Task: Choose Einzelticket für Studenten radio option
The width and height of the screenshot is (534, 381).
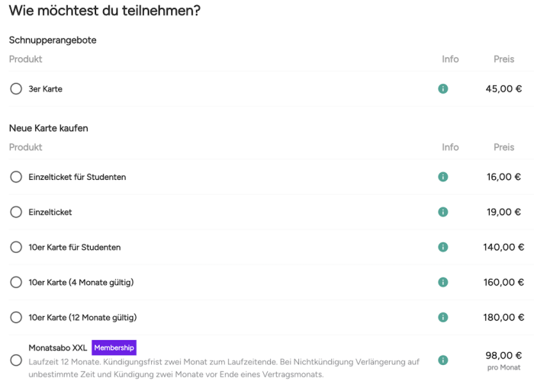Action: click(16, 177)
